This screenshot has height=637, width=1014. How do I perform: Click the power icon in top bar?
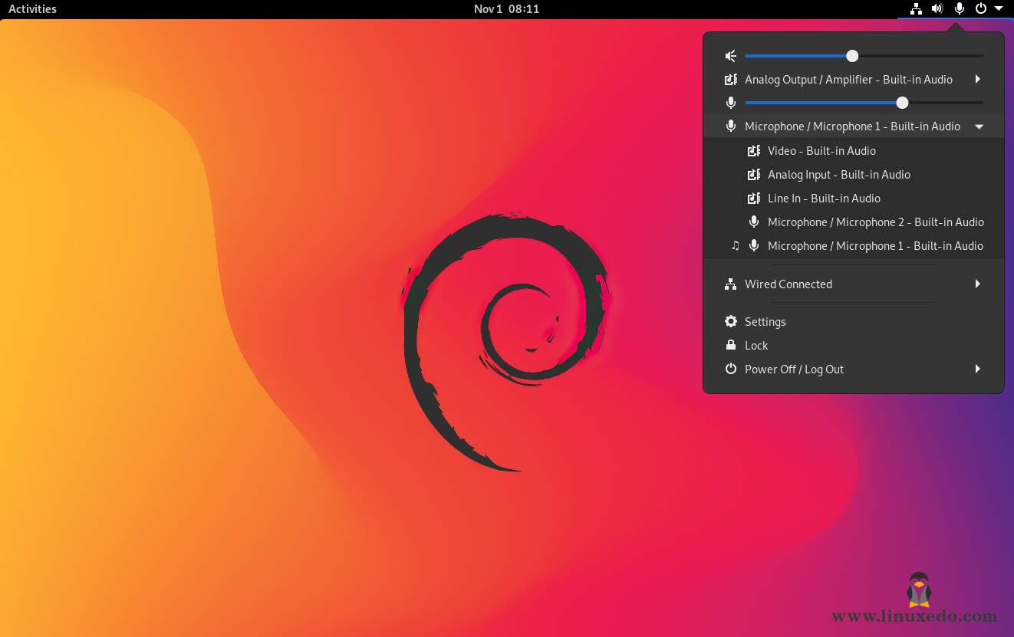pyautogui.click(x=980, y=9)
